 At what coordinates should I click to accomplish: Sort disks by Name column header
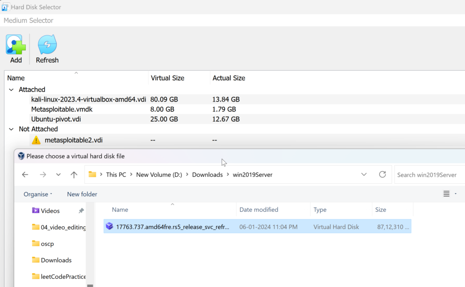[16, 78]
